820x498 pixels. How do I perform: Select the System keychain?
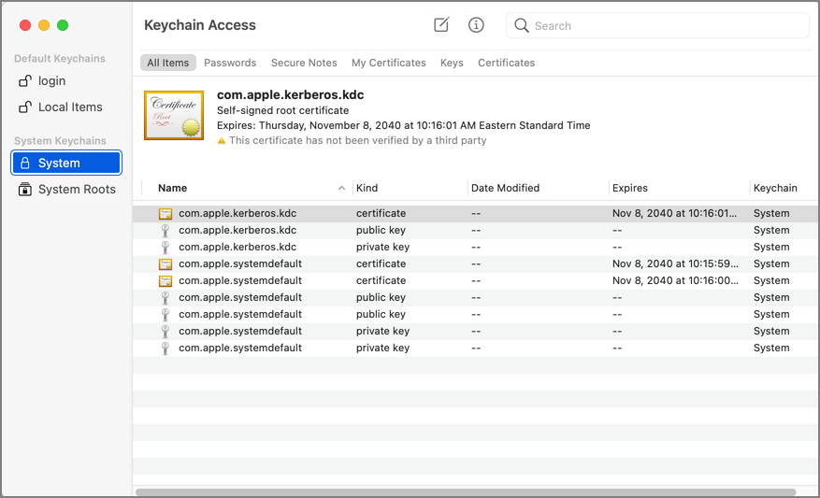[65, 163]
